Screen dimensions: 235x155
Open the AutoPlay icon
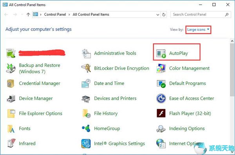tap(161, 53)
